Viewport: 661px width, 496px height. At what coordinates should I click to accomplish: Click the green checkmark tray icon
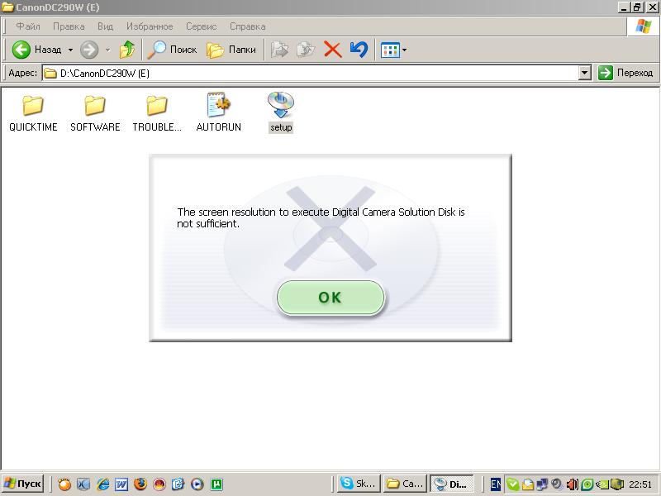[513, 484]
